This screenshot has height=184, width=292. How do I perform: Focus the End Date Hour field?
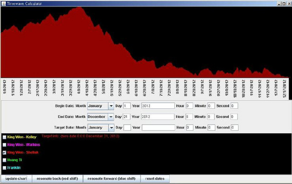(189, 117)
